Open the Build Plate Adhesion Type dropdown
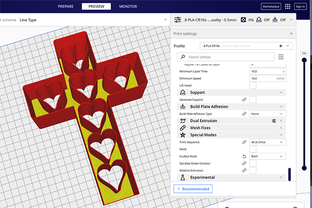Screen dimensions: 312x208 [x=268, y=114]
